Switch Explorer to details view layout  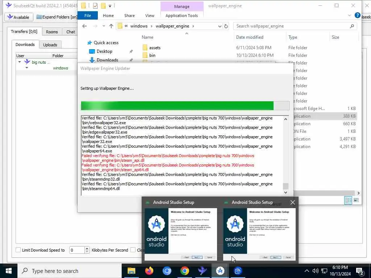(x=348, y=200)
